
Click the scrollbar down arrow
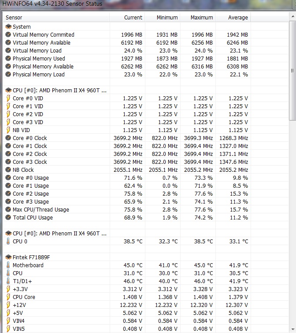(292, 329)
